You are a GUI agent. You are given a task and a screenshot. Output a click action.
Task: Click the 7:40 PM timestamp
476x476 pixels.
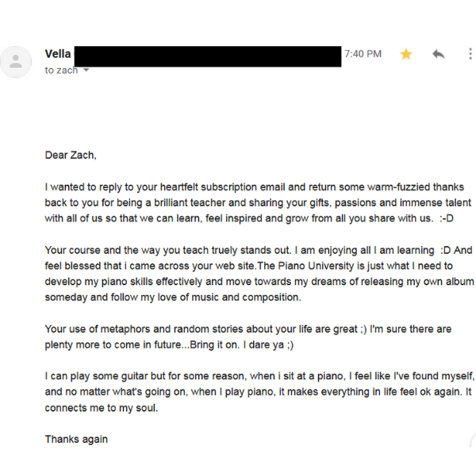[x=363, y=54]
